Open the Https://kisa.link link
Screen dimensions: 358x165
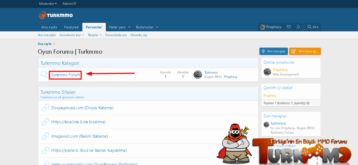(x=78, y=122)
